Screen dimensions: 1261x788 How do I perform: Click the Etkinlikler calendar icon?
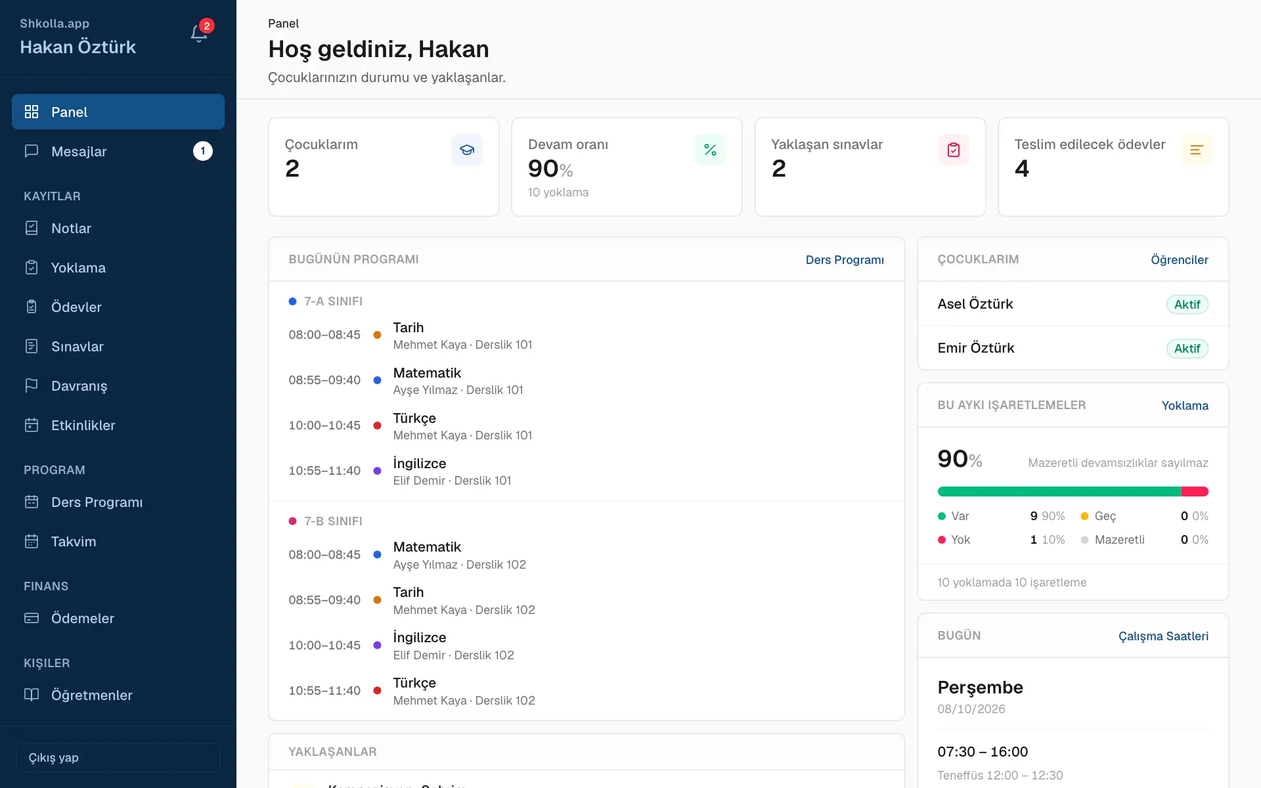(32, 425)
